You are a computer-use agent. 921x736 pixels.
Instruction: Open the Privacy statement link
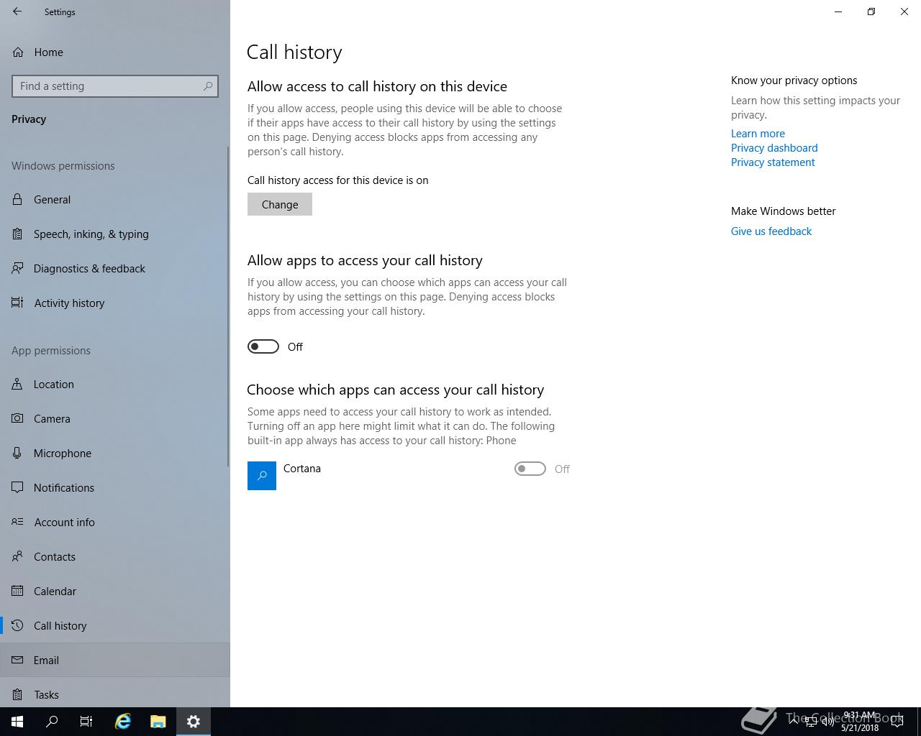click(x=773, y=162)
